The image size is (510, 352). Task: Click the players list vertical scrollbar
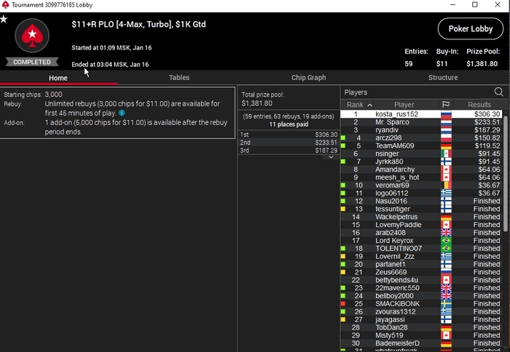506,174
